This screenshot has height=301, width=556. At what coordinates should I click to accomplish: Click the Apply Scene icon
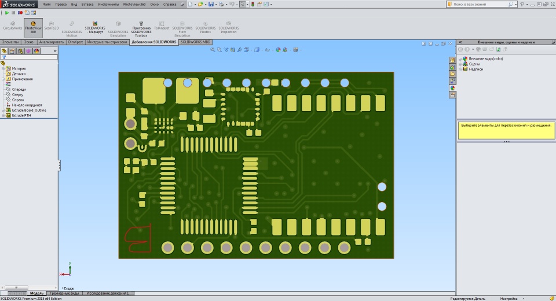(285, 50)
